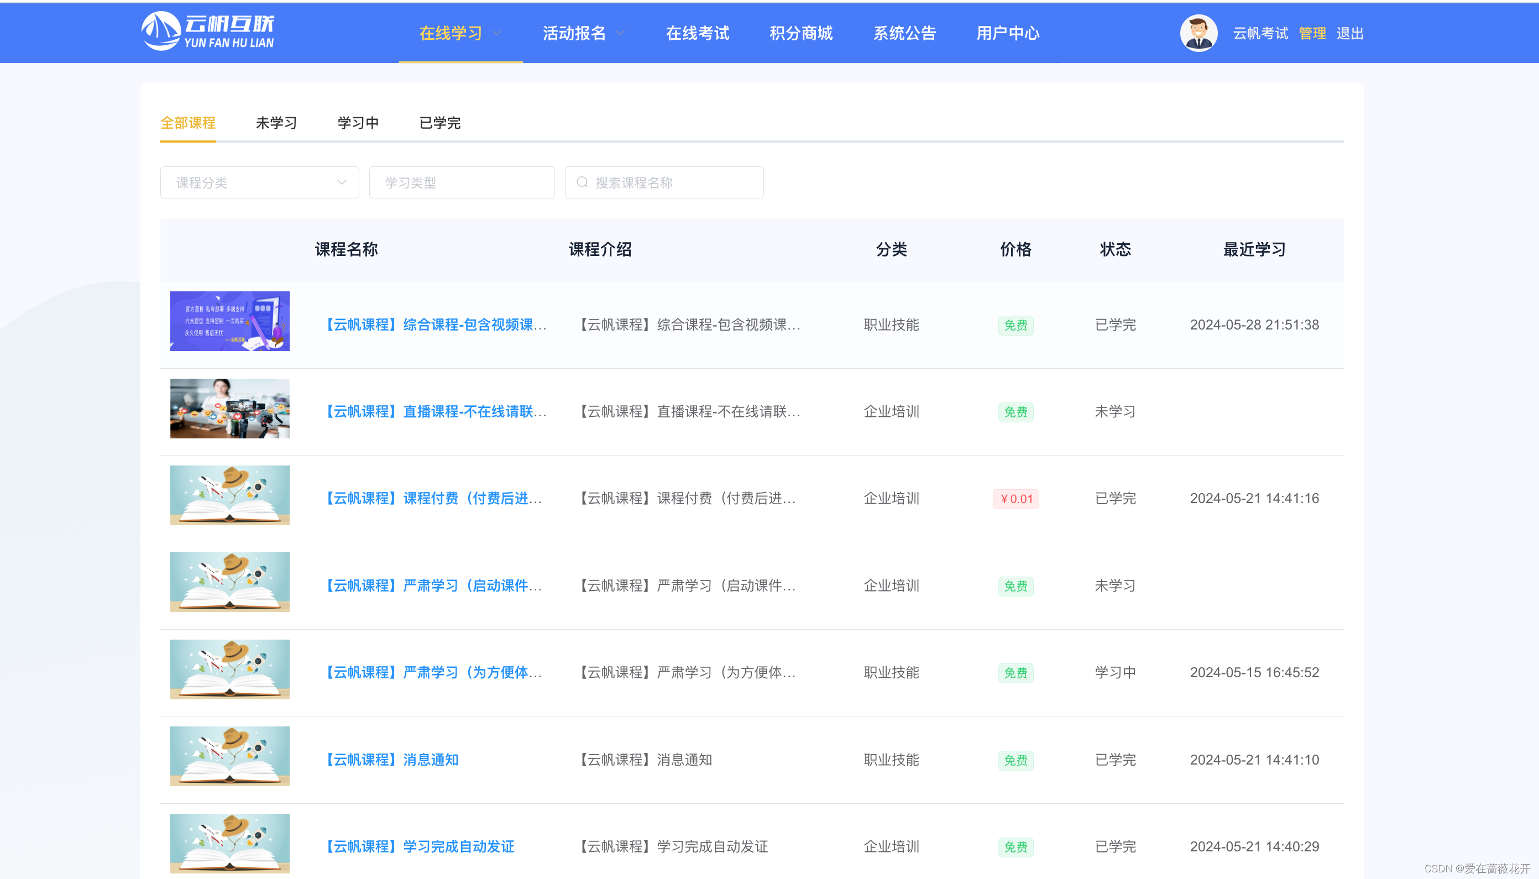Viewport: 1539px width, 879px height.
Task: Click the search magnifier icon
Action: pyautogui.click(x=582, y=182)
